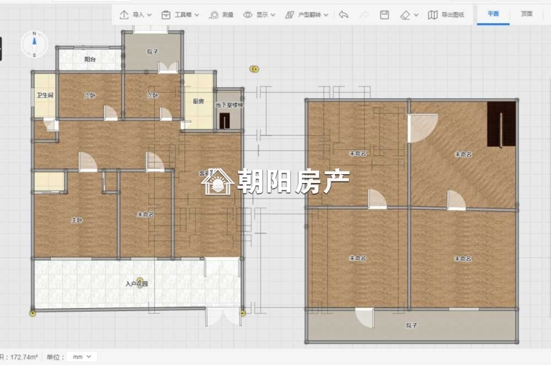Select the door below 次卧 beside 卫生间

coord(111,113)
